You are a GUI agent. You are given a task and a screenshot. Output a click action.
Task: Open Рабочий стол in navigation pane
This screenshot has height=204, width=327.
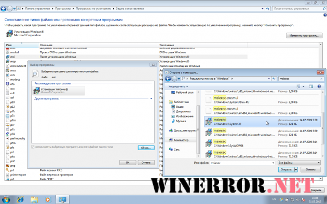tap(182, 92)
